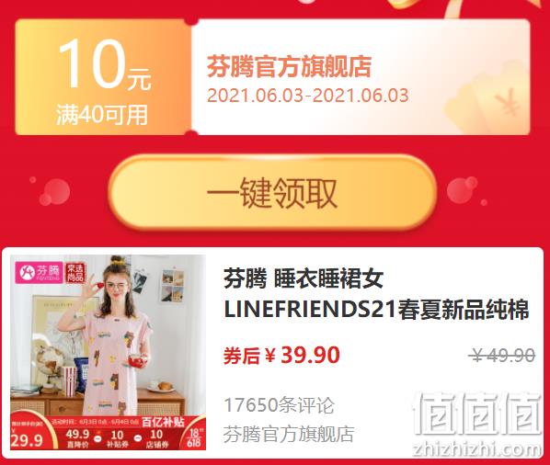Screen dimensions: 550x465
Task: Tap the 一键领取 claim button
Action: (x=272, y=192)
